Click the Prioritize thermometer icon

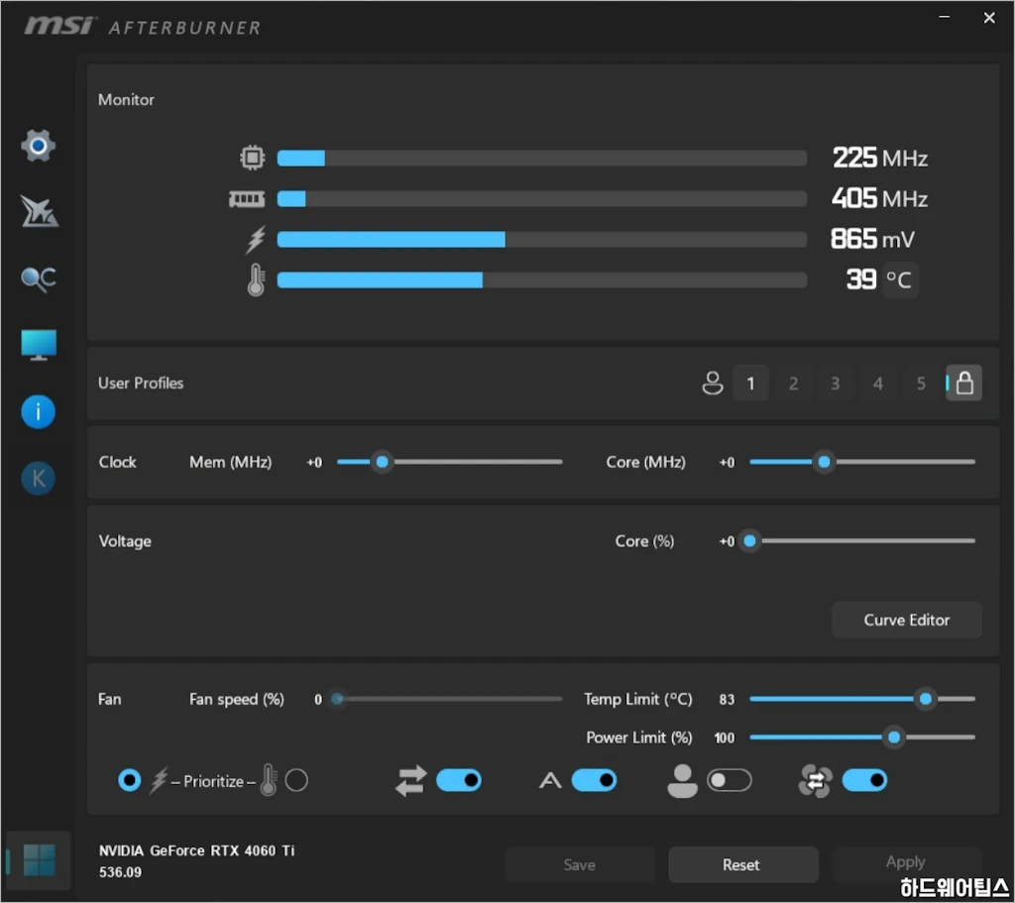[x=269, y=780]
